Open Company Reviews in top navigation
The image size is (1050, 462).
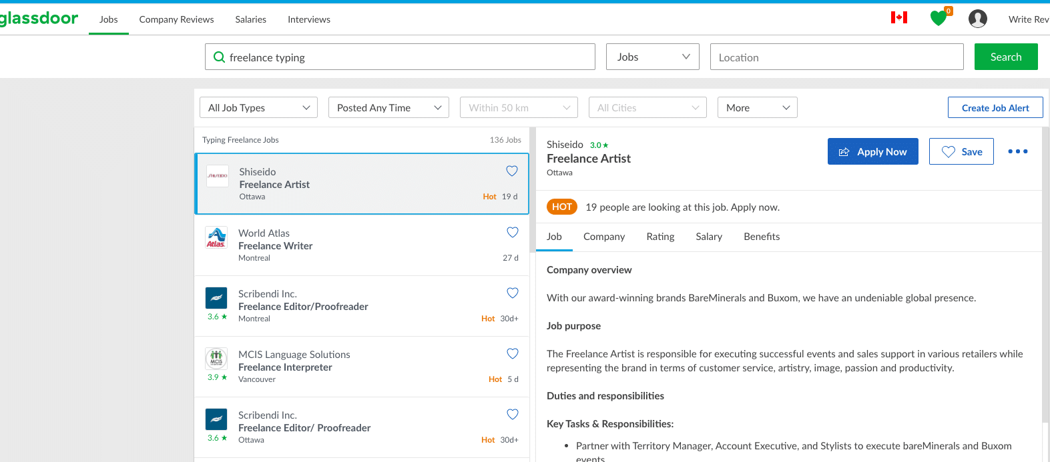pos(176,19)
